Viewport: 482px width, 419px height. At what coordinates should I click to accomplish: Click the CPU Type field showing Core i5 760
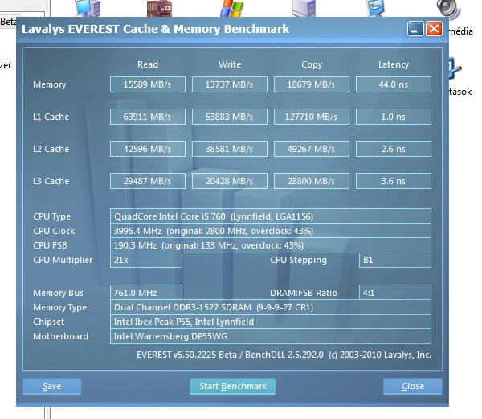coord(271,216)
